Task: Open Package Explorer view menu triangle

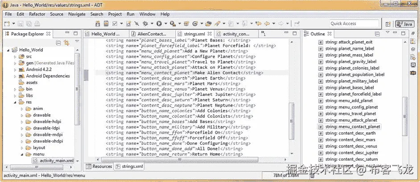Action: click(x=77, y=41)
